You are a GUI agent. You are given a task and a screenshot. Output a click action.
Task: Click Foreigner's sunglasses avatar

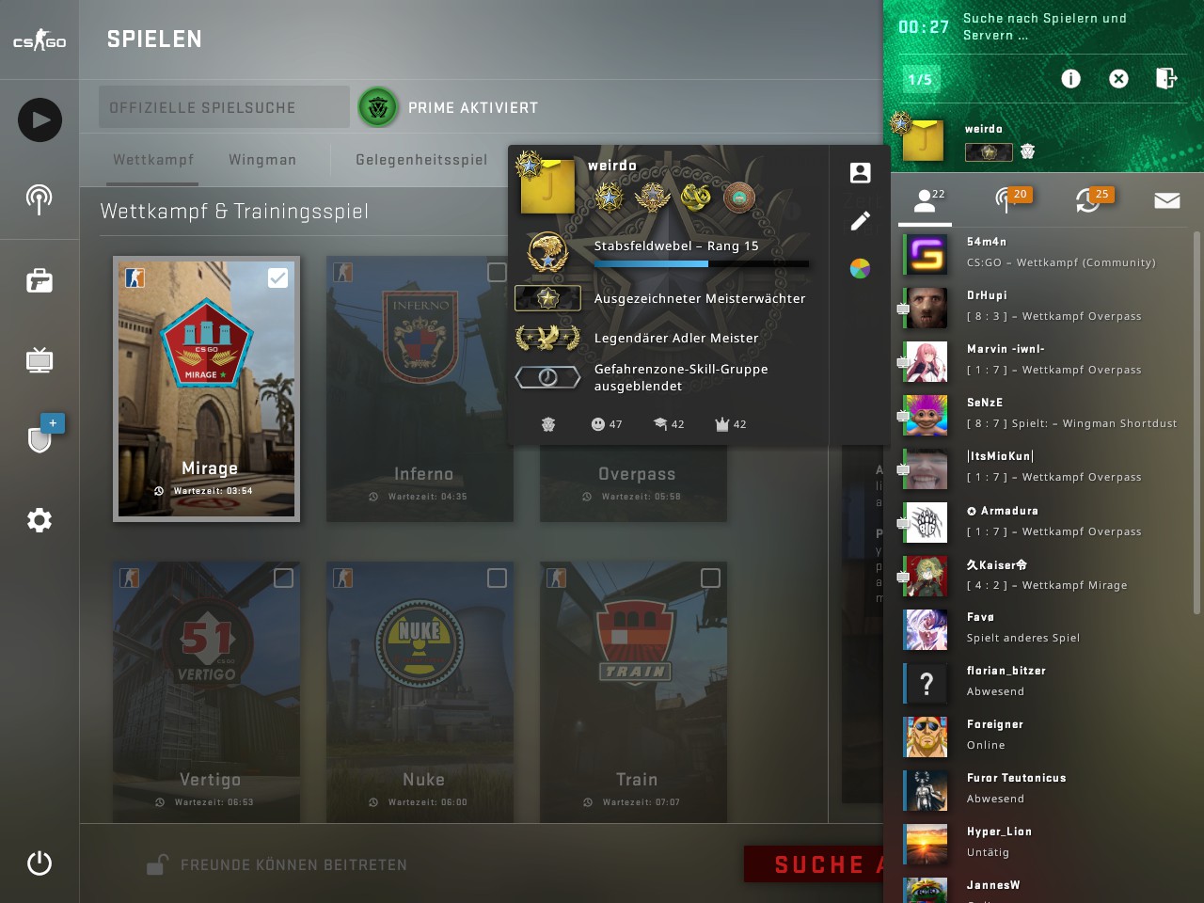pyautogui.click(x=926, y=737)
